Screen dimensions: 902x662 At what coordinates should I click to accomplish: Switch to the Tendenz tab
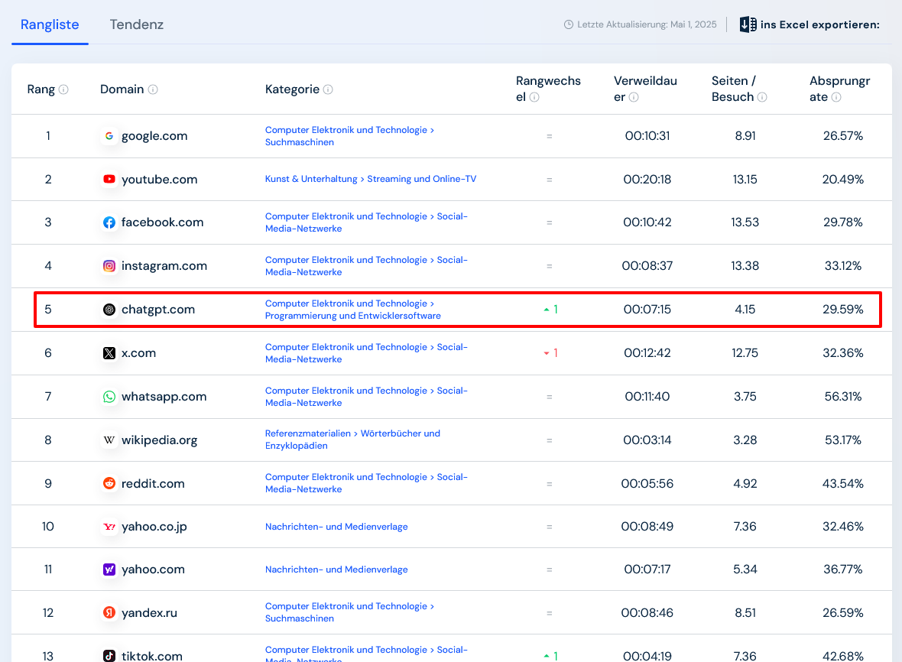coord(137,24)
